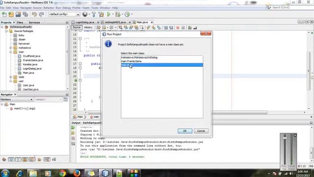Open the File menu
Image resolution: width=314 pixels, height=177 pixels.
pos(2,8)
